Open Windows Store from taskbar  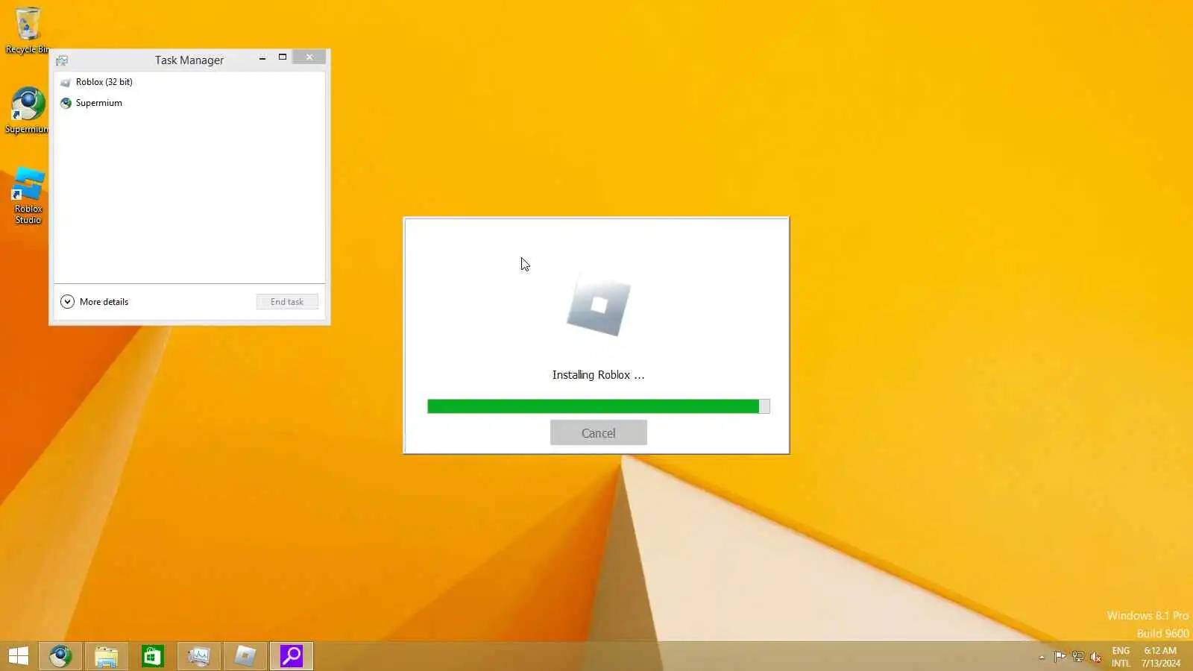pos(153,656)
